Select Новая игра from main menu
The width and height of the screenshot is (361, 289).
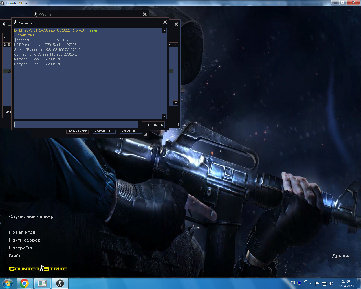tap(22, 232)
